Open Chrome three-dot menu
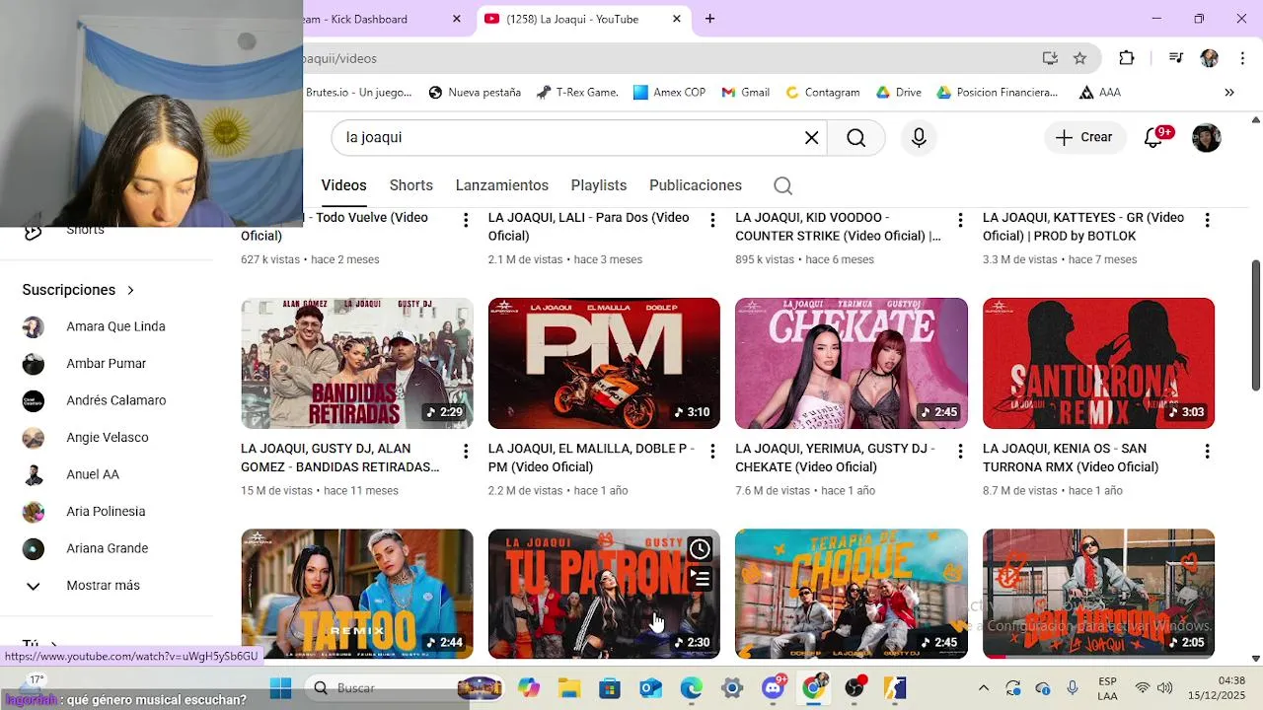1263x710 pixels. tap(1240, 58)
